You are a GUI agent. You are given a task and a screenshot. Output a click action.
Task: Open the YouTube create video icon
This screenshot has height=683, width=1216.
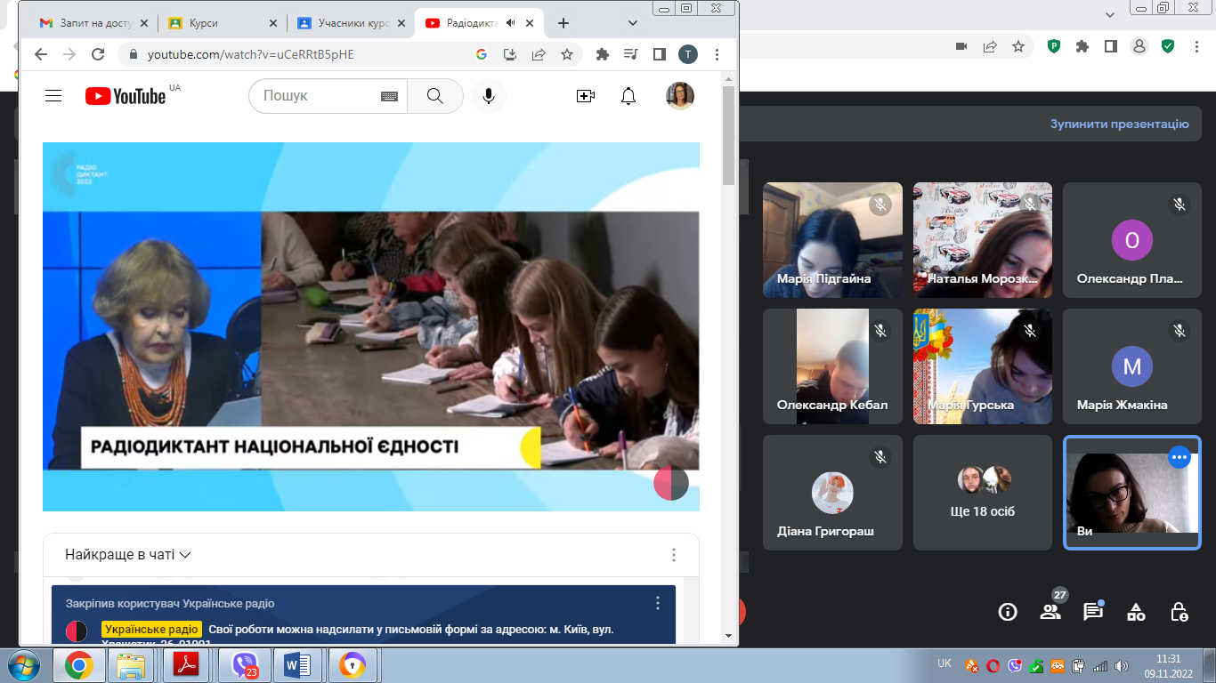(x=585, y=96)
